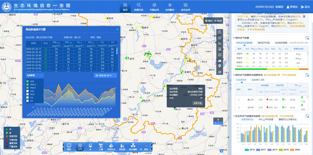Click the 查看详情 button in station tooltip
The width and height of the screenshot is (313, 155).
pyautogui.click(x=198, y=103)
